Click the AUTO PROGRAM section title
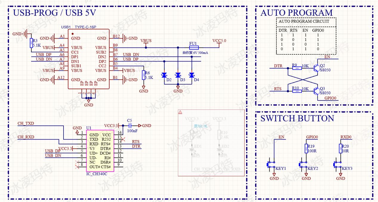The image size is (378, 202). coord(296,13)
